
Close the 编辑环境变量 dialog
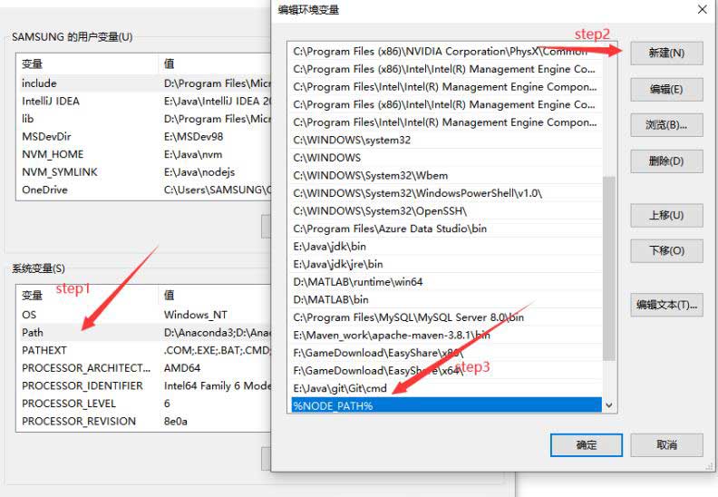coord(702,10)
